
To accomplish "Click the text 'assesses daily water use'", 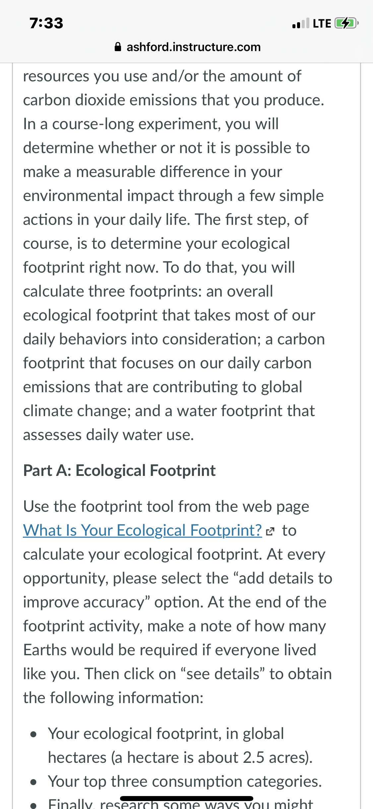I will (x=108, y=435).
